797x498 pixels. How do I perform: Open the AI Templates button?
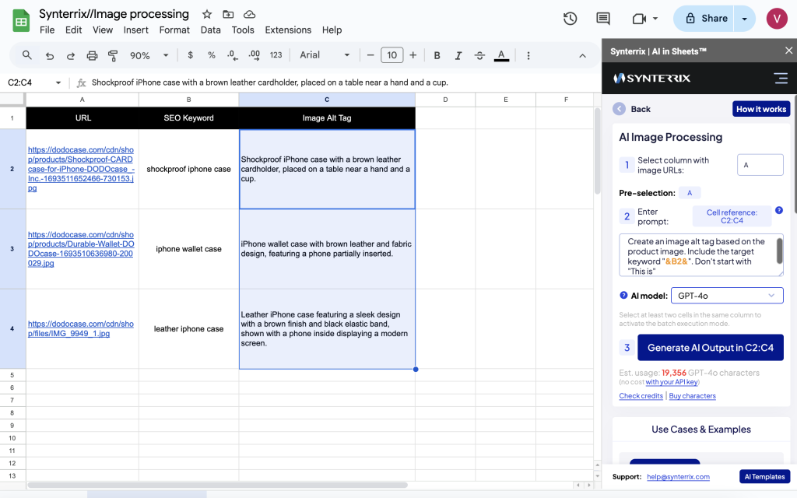764,477
